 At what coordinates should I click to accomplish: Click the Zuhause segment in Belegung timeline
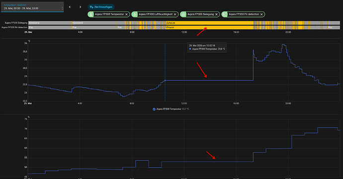coord(209,23)
